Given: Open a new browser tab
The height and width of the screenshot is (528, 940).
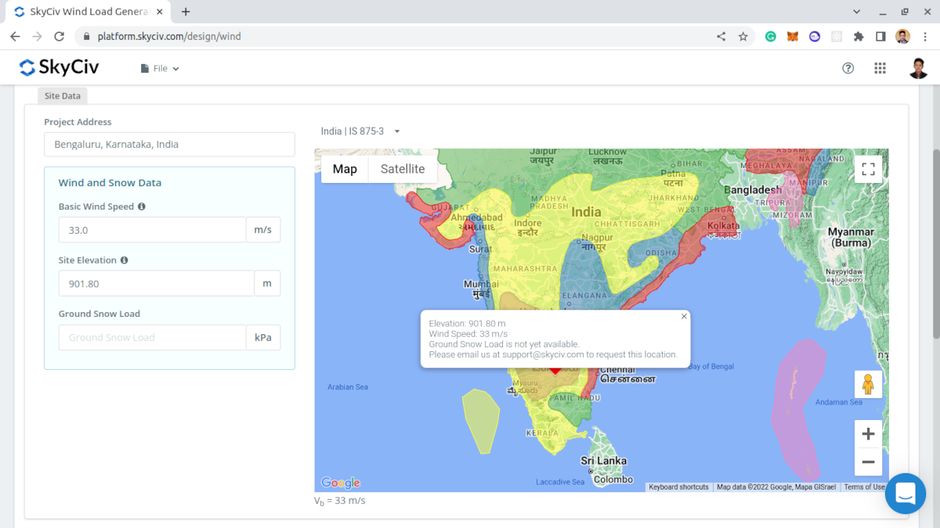Looking at the screenshot, I should 186,12.
